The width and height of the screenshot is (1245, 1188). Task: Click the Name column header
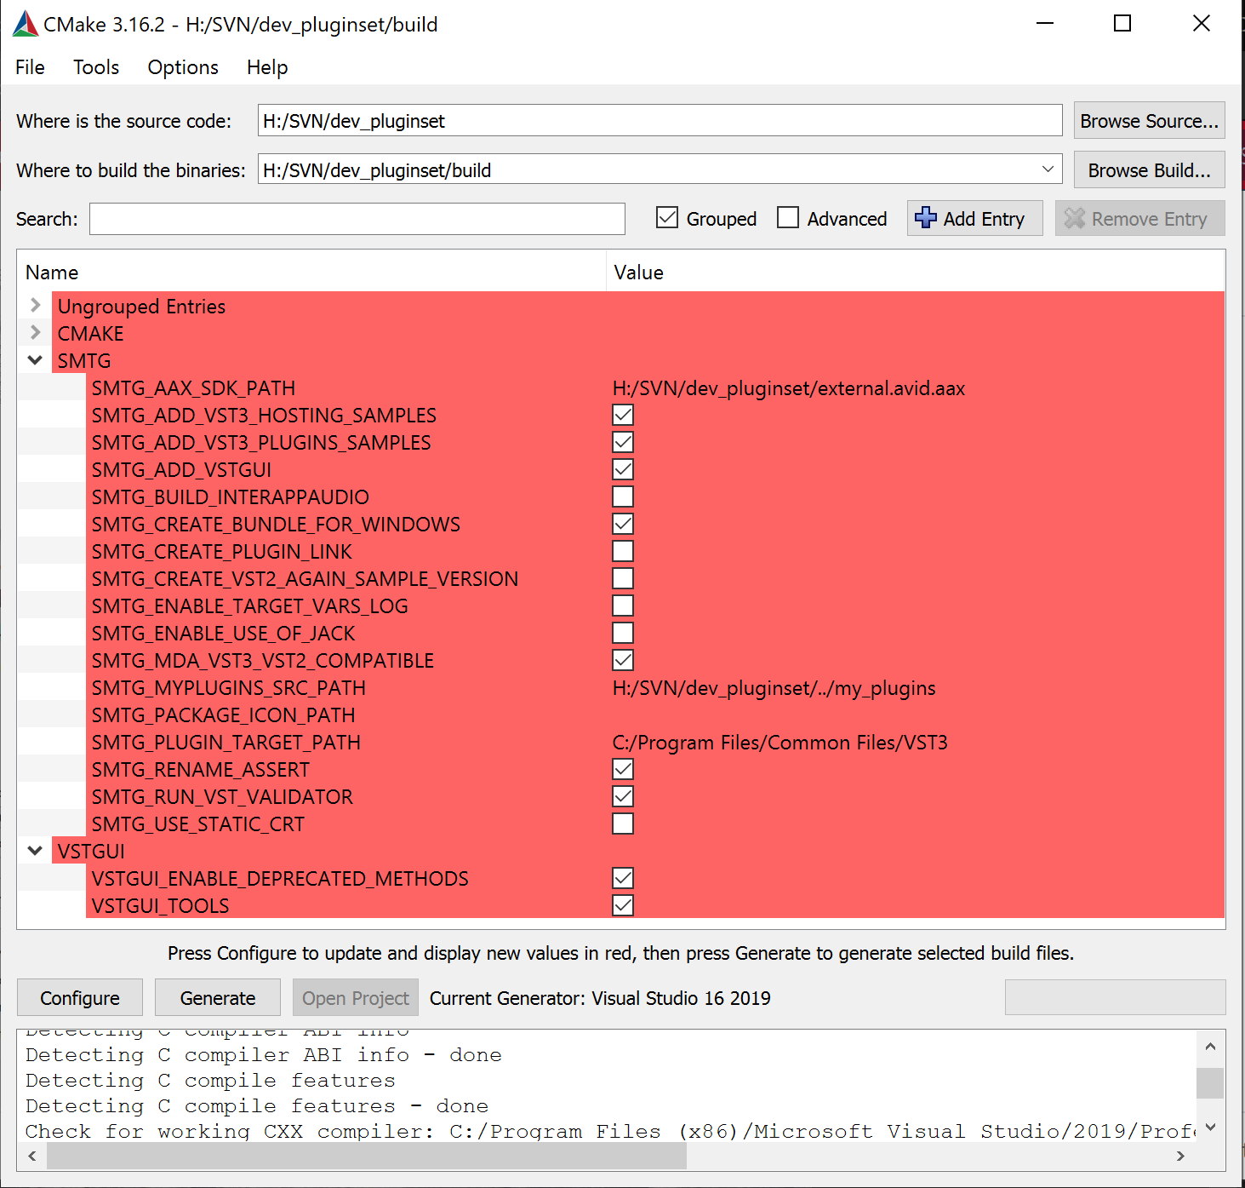click(x=311, y=273)
